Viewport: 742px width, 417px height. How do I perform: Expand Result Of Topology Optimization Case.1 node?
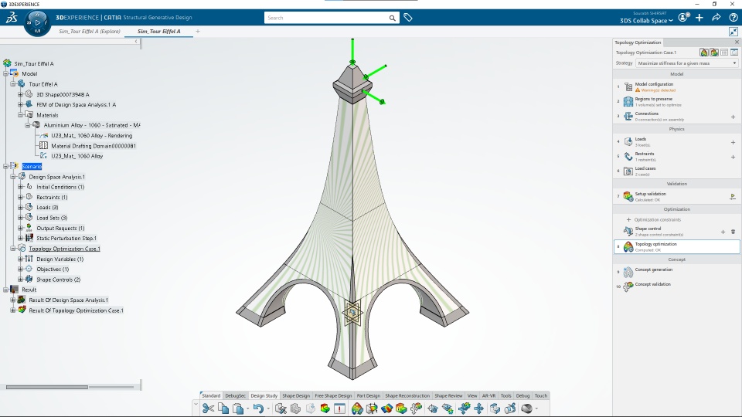click(x=13, y=310)
